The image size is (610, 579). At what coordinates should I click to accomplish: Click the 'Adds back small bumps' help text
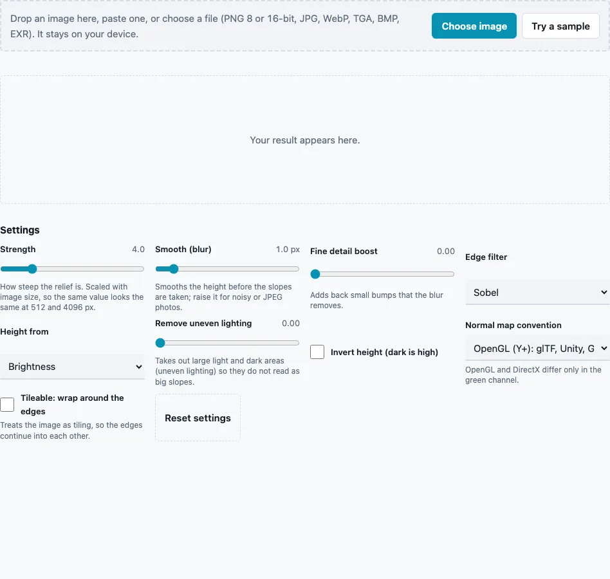[376, 300]
